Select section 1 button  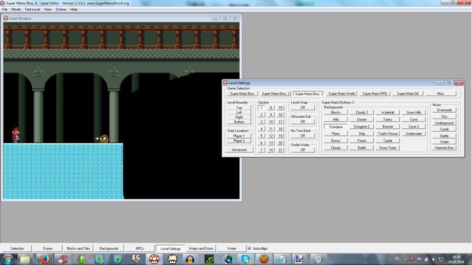click(261, 108)
